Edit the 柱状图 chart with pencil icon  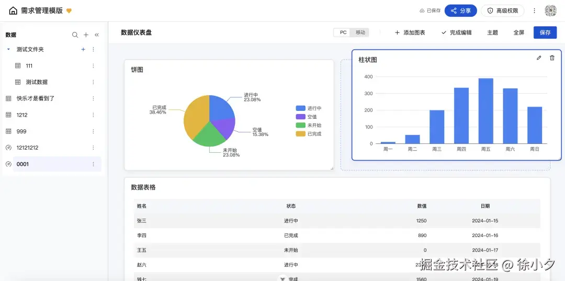tap(539, 58)
